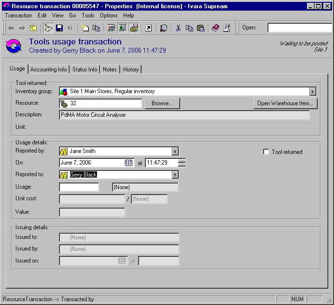Open the History tab
The width and height of the screenshot is (334, 305).
[x=131, y=69]
